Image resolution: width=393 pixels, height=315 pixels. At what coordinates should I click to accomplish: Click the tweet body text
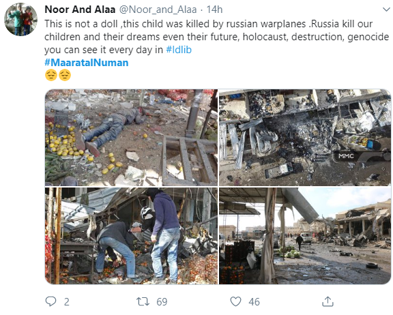[x=217, y=37]
